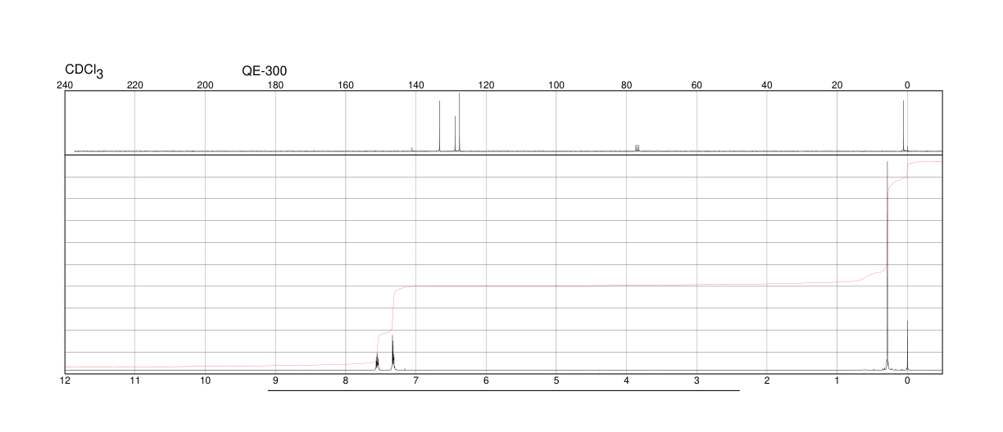Click the 6 ppm proton axis label
Viewport: 1003px width, 432px height.
coord(486,381)
